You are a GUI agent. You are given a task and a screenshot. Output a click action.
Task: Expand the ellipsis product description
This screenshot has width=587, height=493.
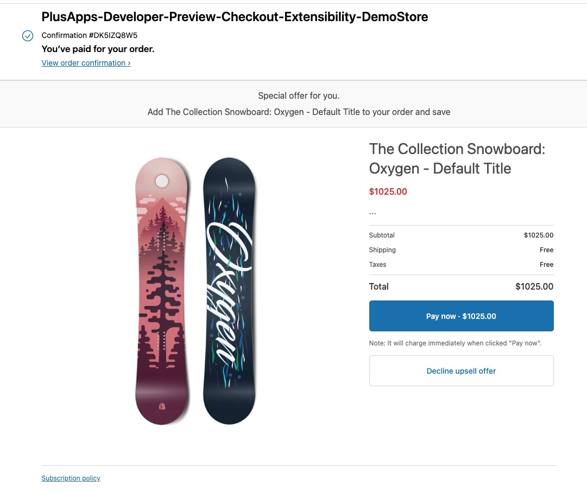[373, 212]
